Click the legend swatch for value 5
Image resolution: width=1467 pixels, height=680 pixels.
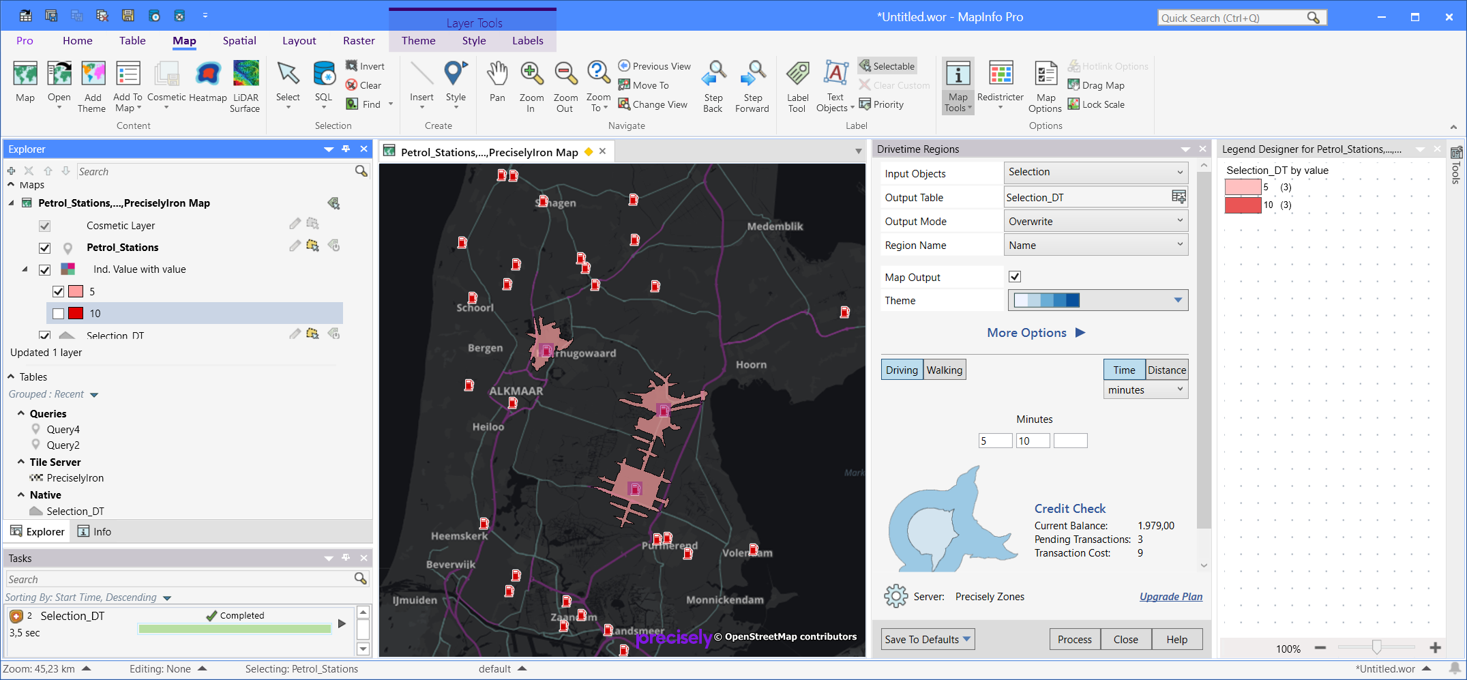(1243, 187)
